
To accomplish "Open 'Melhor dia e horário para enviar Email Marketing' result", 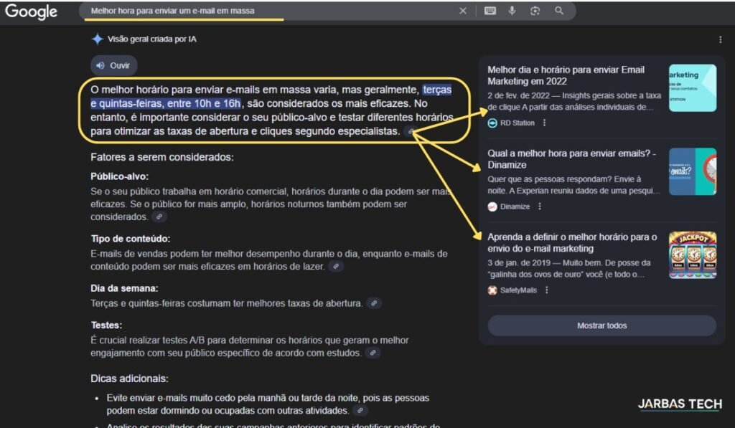I will [x=566, y=75].
